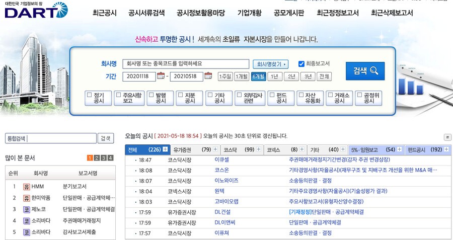Viewport: 453px width, 240px height.
Task: Click the 유 market badge beside 한미약품
Action: (27, 198)
